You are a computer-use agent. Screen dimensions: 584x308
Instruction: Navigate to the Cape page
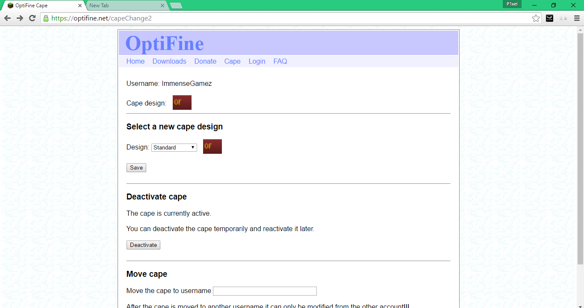[233, 62]
